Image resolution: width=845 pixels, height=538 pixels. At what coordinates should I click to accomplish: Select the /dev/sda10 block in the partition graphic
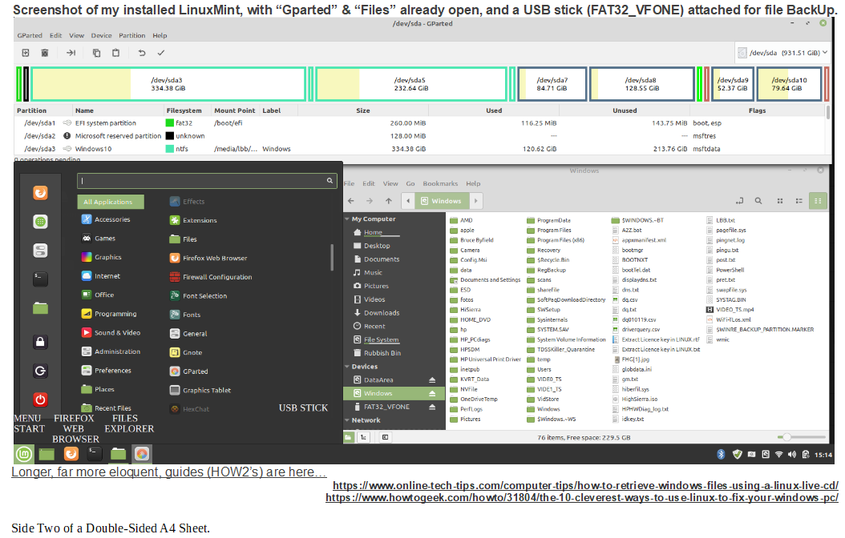789,84
